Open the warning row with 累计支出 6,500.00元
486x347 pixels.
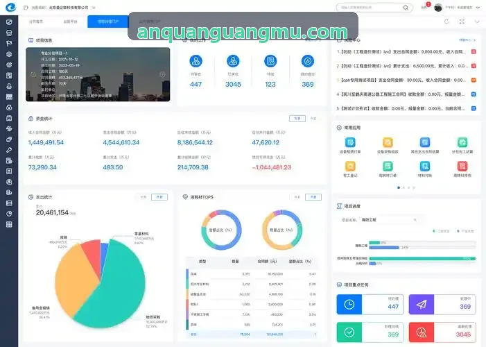coord(406,66)
